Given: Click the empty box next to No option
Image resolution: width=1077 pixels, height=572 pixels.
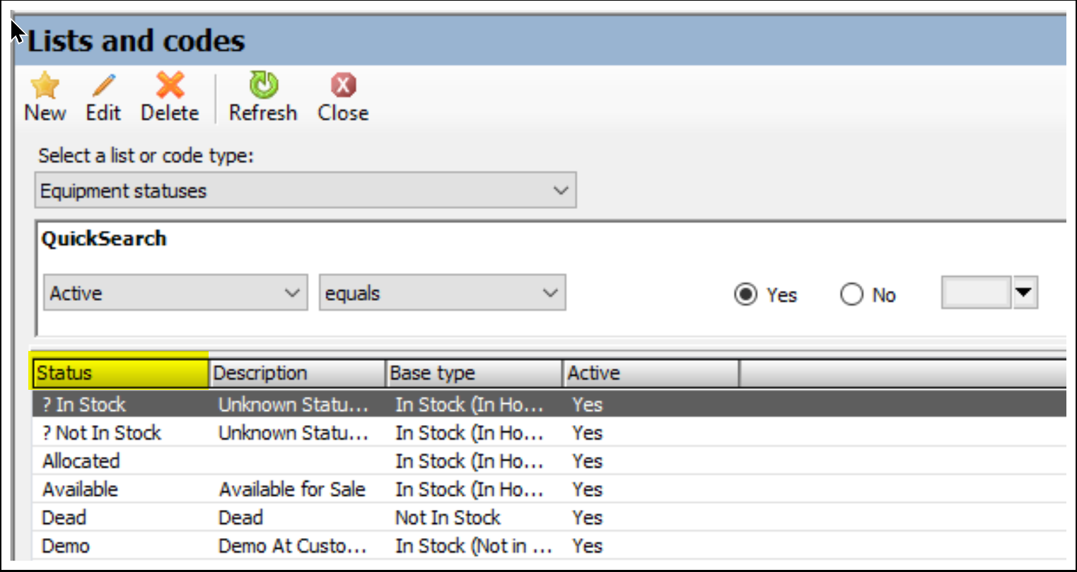Looking at the screenshot, I should click(x=976, y=292).
